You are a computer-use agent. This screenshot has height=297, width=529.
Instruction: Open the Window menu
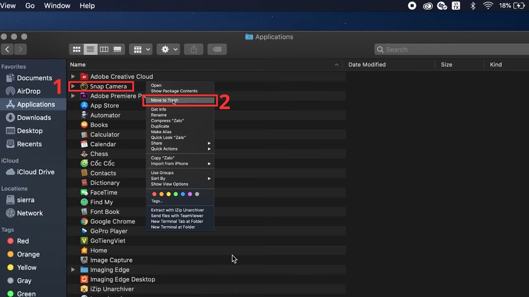(x=57, y=6)
